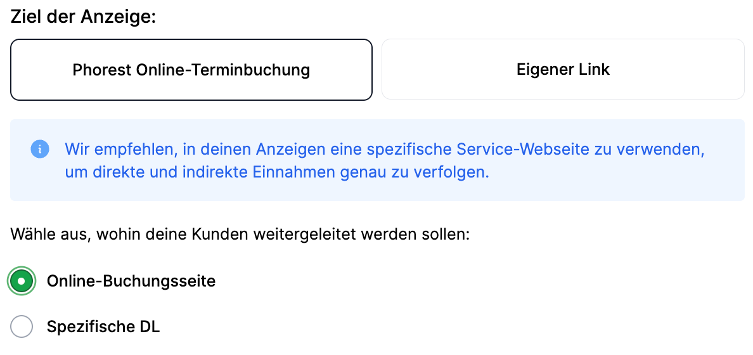Click the "Ziel der Anzeige:" heading
The width and height of the screenshot is (753, 355).
pos(83,16)
